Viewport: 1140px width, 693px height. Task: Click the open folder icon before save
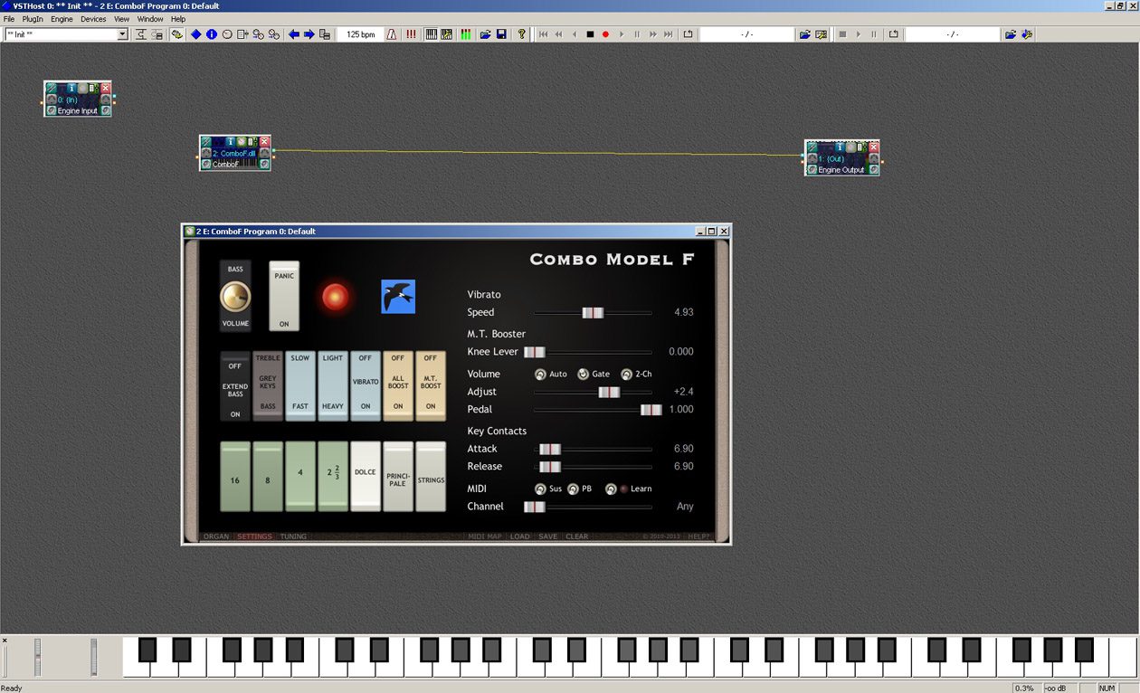point(486,34)
